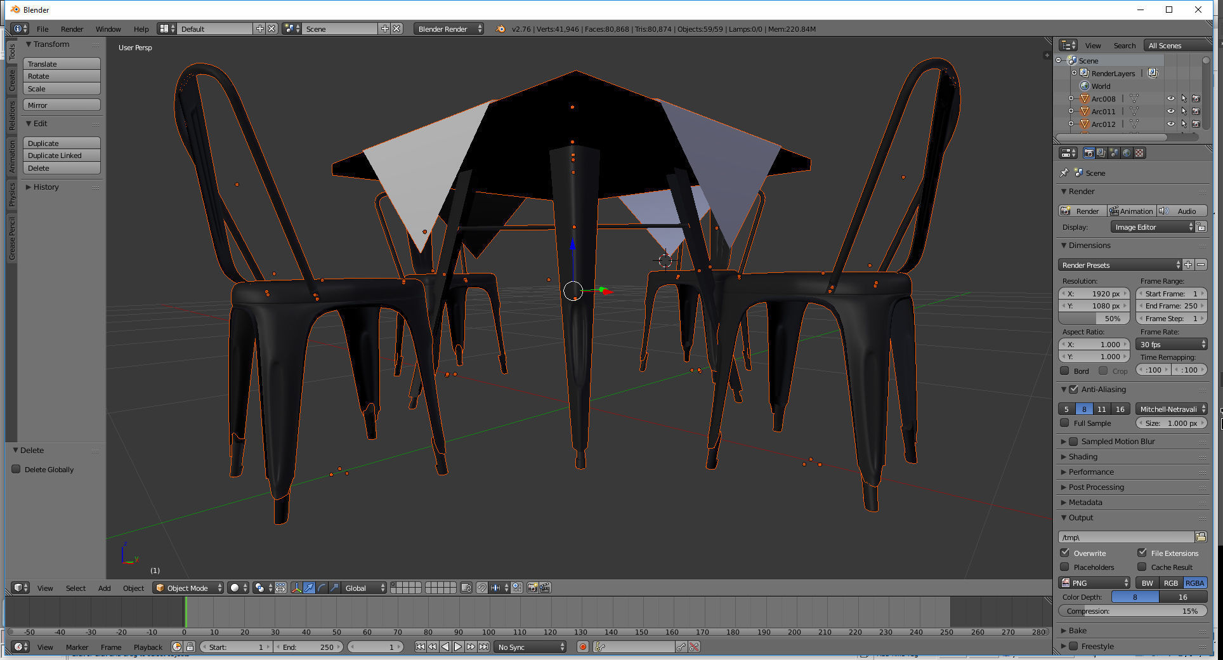
Task: Click the OpenGL render active viewport camera icon
Action: (x=532, y=588)
